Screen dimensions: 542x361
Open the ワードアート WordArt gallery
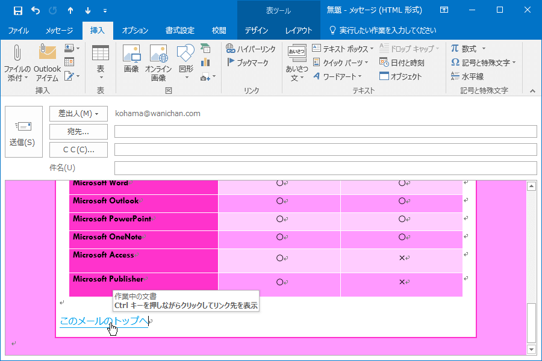[x=337, y=76]
